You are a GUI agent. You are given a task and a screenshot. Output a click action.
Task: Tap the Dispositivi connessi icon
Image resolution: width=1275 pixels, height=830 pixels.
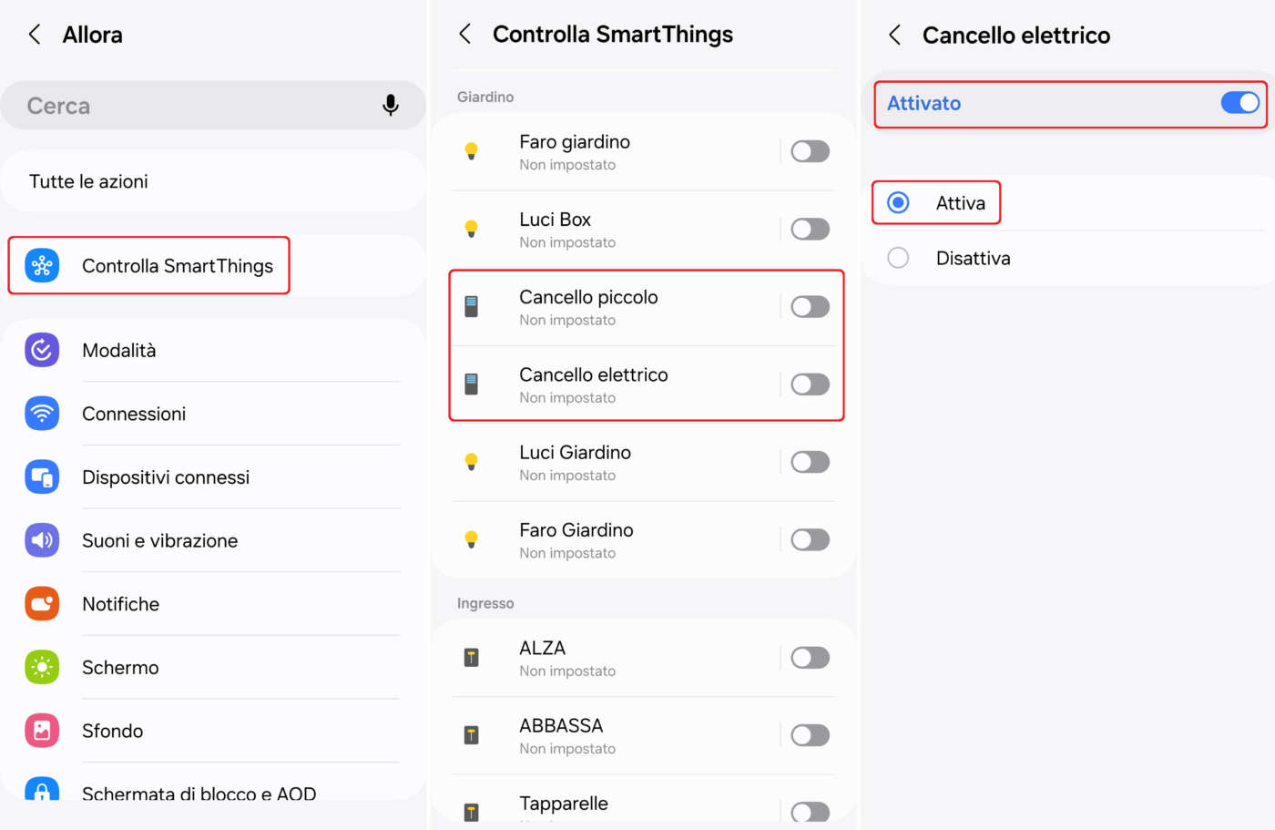[x=42, y=477]
